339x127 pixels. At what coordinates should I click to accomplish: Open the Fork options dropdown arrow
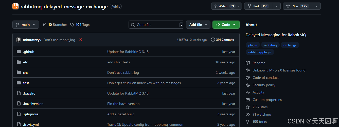pos(276,6)
